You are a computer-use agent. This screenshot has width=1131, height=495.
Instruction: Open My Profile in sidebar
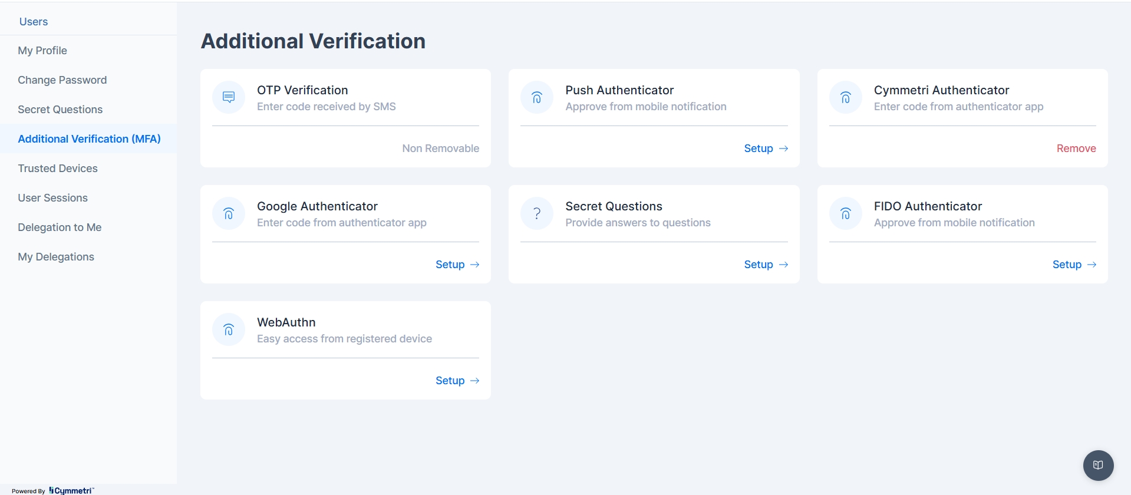pyautogui.click(x=42, y=51)
